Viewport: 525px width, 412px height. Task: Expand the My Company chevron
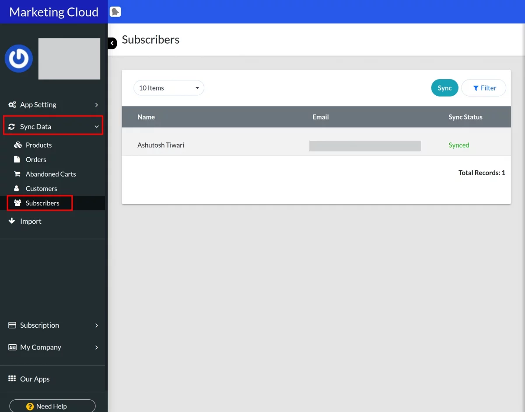point(97,347)
